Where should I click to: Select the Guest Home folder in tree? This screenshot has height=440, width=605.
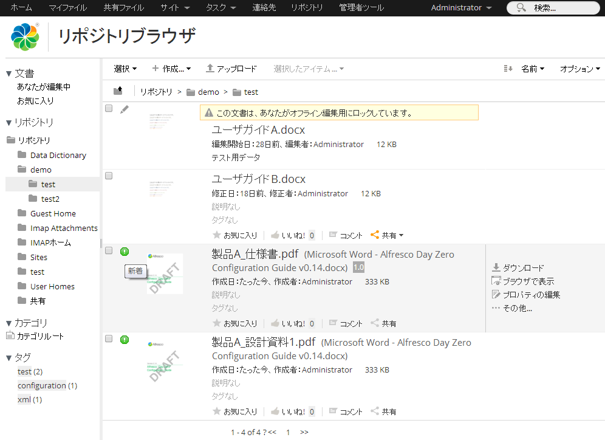53,213
